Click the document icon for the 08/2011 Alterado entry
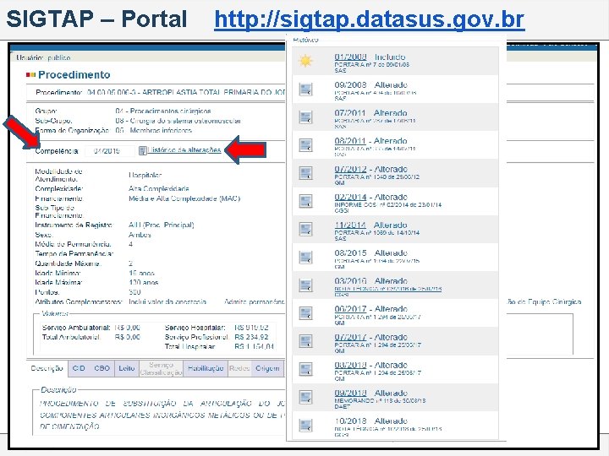 coord(305,145)
